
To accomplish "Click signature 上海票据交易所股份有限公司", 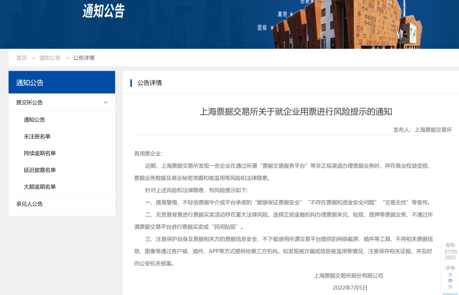I will pyautogui.click(x=348, y=276).
